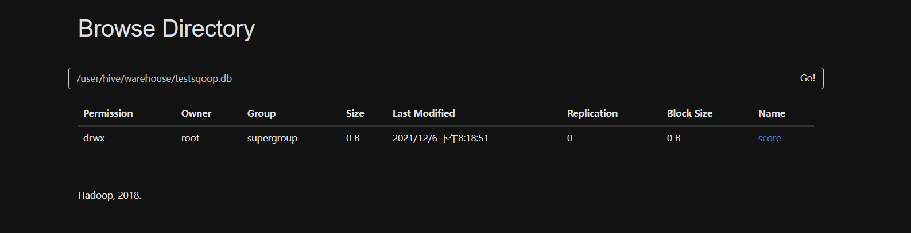
Task: Open the score directory link
Action: 769,138
